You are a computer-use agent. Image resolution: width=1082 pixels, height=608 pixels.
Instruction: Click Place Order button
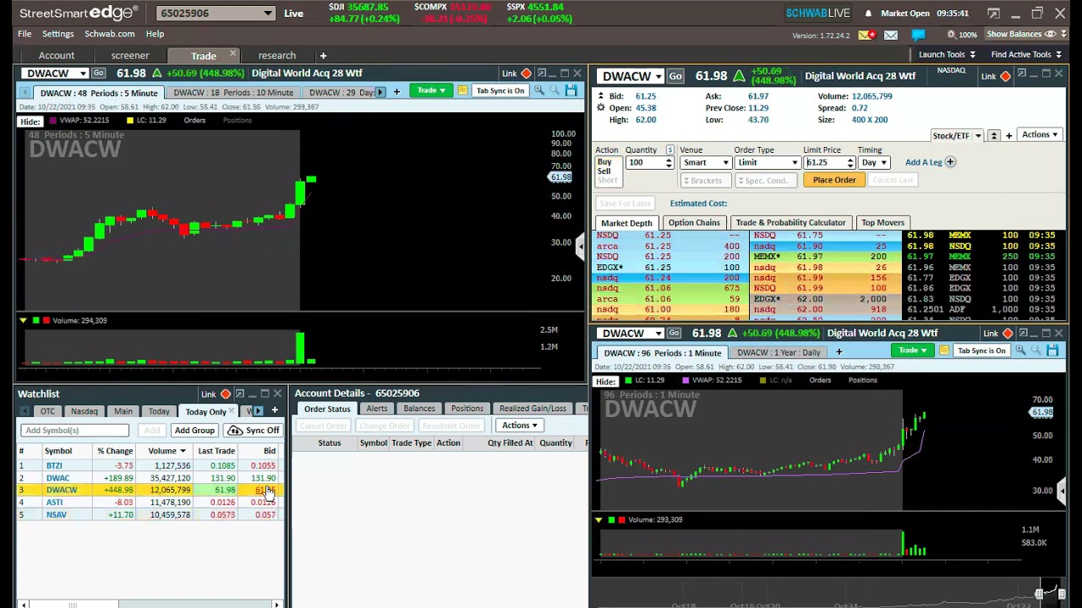pyautogui.click(x=834, y=180)
